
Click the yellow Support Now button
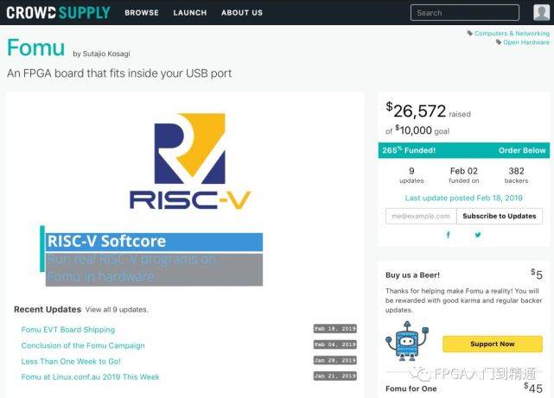(492, 344)
